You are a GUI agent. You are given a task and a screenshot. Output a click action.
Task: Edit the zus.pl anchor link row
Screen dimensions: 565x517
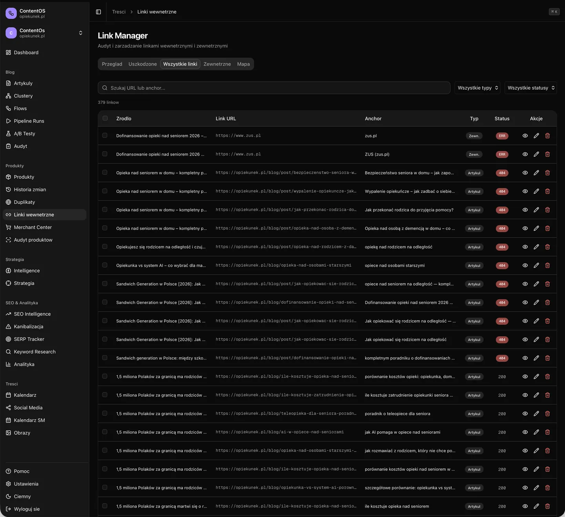[x=536, y=136]
